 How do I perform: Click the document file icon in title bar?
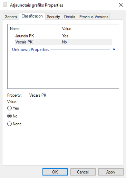point(5,5)
